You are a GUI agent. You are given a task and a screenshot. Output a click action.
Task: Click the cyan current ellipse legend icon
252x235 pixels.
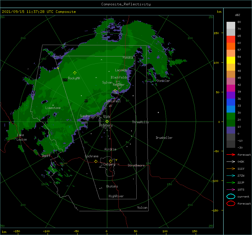click(x=231, y=196)
